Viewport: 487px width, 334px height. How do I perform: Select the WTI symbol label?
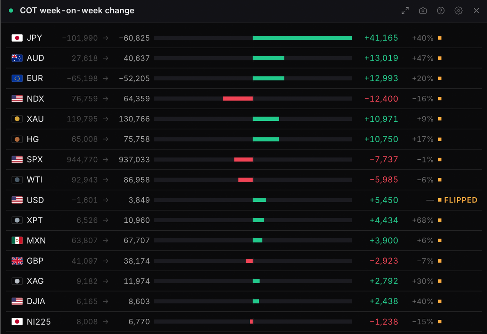tap(34, 180)
